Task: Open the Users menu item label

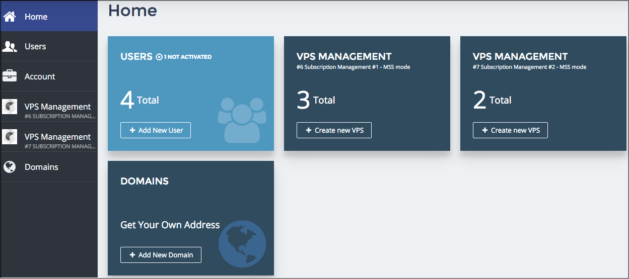Action: tap(35, 46)
